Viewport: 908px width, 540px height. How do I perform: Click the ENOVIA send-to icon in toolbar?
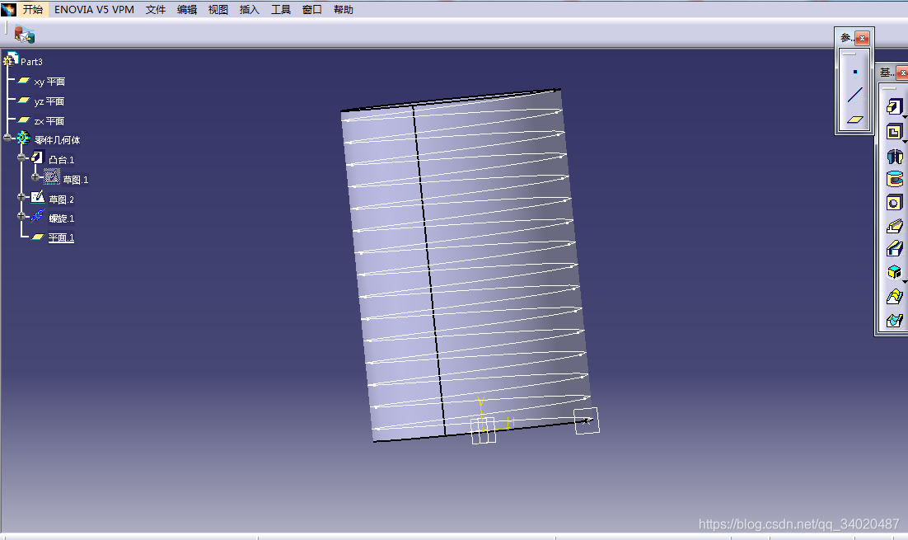(24, 34)
